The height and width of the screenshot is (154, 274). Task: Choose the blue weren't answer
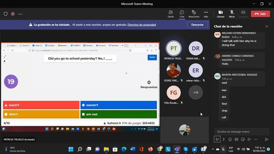pyautogui.click(x=119, y=105)
